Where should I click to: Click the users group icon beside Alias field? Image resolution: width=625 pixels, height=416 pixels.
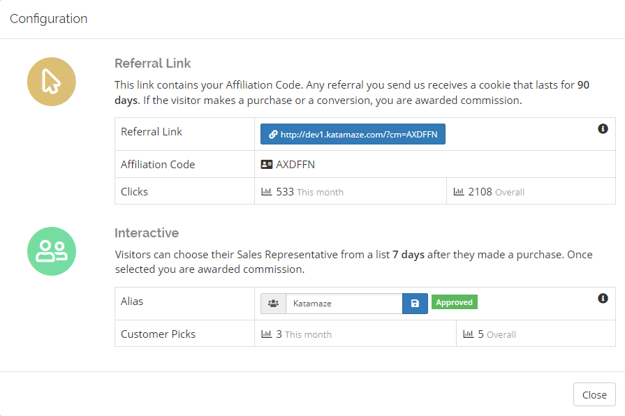(x=274, y=304)
